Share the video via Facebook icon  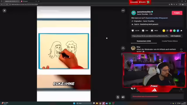pyautogui.click(x=178, y=31)
